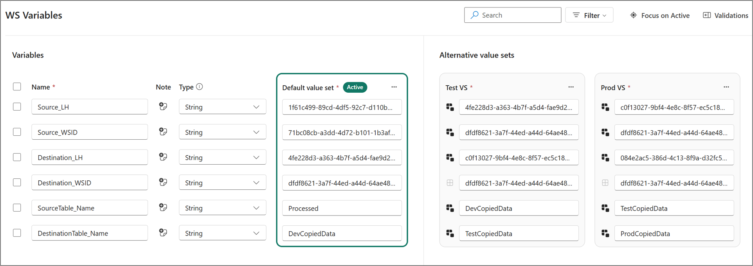
Task: Tick the Source_WSID row checkbox
Action: click(x=17, y=132)
